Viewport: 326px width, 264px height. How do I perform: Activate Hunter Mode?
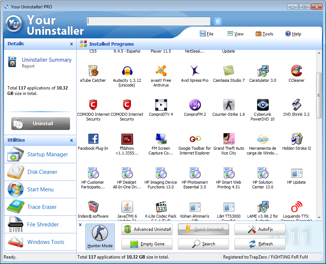click(100, 237)
